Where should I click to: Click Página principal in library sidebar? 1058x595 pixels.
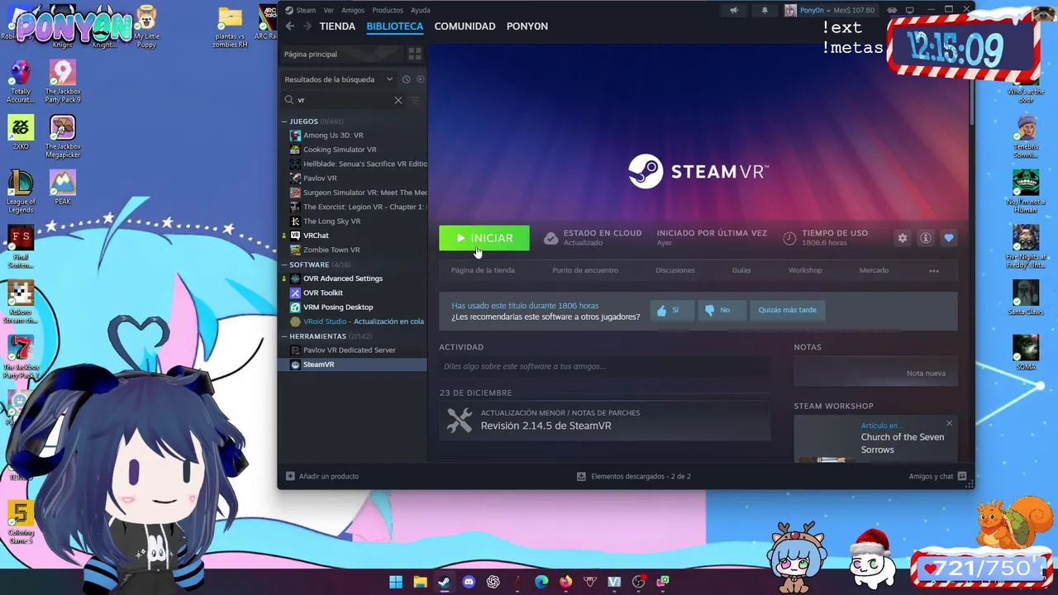coord(341,54)
